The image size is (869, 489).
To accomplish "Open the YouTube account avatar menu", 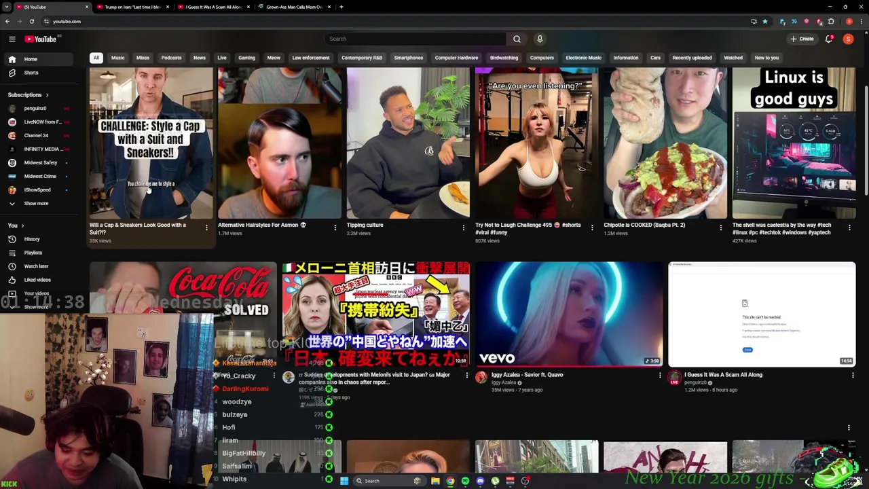I will pyautogui.click(x=848, y=39).
